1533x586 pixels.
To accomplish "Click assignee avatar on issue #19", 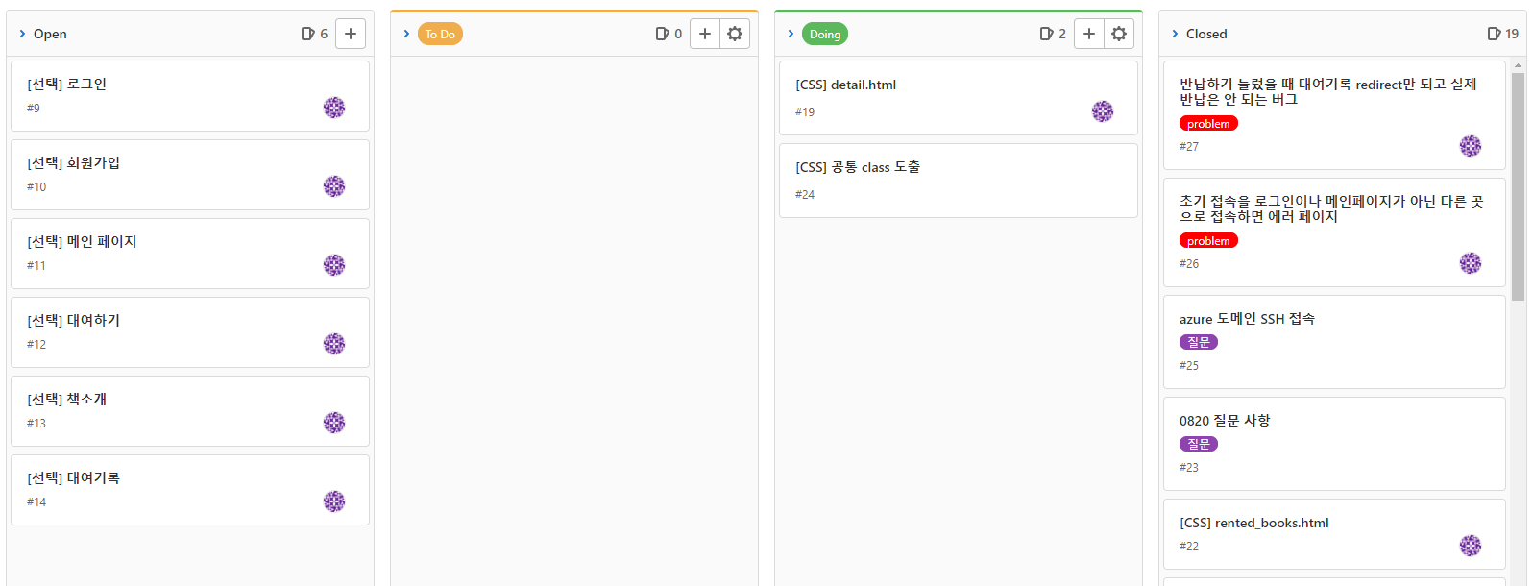I will (x=1103, y=111).
